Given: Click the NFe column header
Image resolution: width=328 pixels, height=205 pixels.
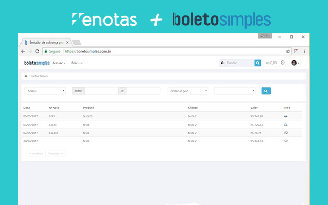Looking at the screenshot, I should click(287, 108).
